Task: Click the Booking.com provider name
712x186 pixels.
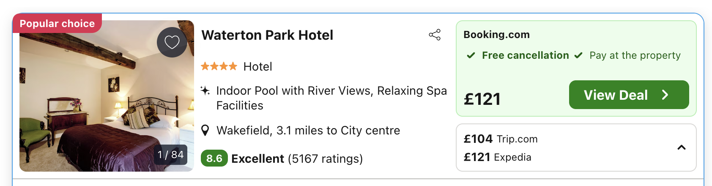Action: coord(496,35)
